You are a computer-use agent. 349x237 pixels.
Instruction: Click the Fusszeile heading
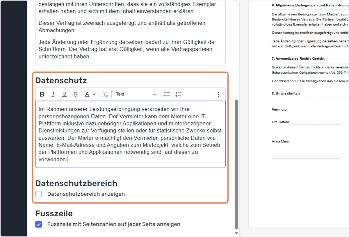54,214
